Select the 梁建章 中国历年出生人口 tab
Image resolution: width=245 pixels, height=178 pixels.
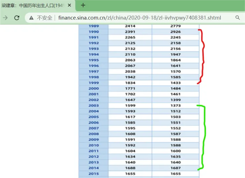[37, 6]
